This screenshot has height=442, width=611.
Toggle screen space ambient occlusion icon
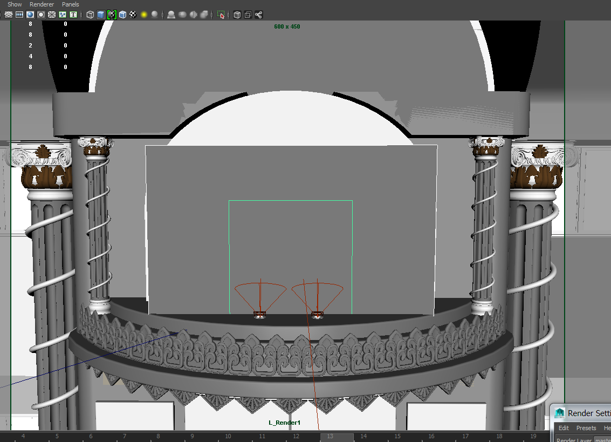171,15
